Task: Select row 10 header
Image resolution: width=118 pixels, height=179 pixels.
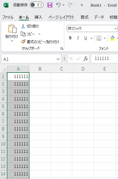Action: pyautogui.click(x=3, y=144)
